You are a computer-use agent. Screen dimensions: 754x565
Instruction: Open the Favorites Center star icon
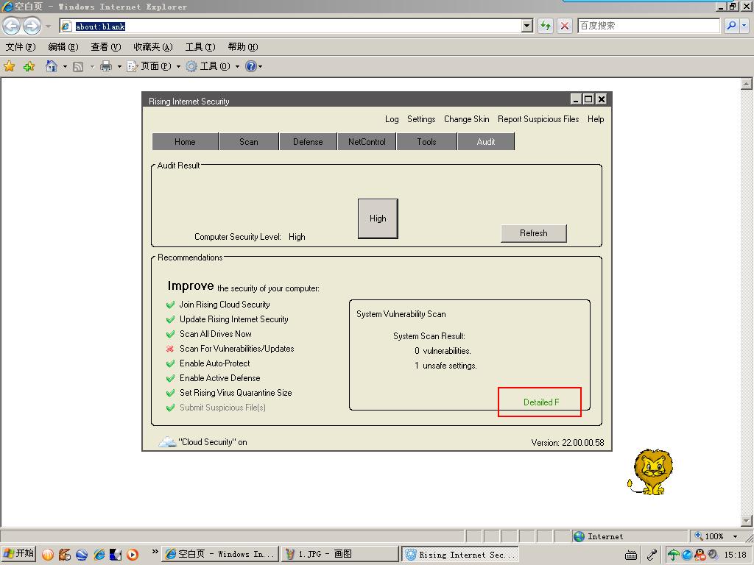pos(9,66)
